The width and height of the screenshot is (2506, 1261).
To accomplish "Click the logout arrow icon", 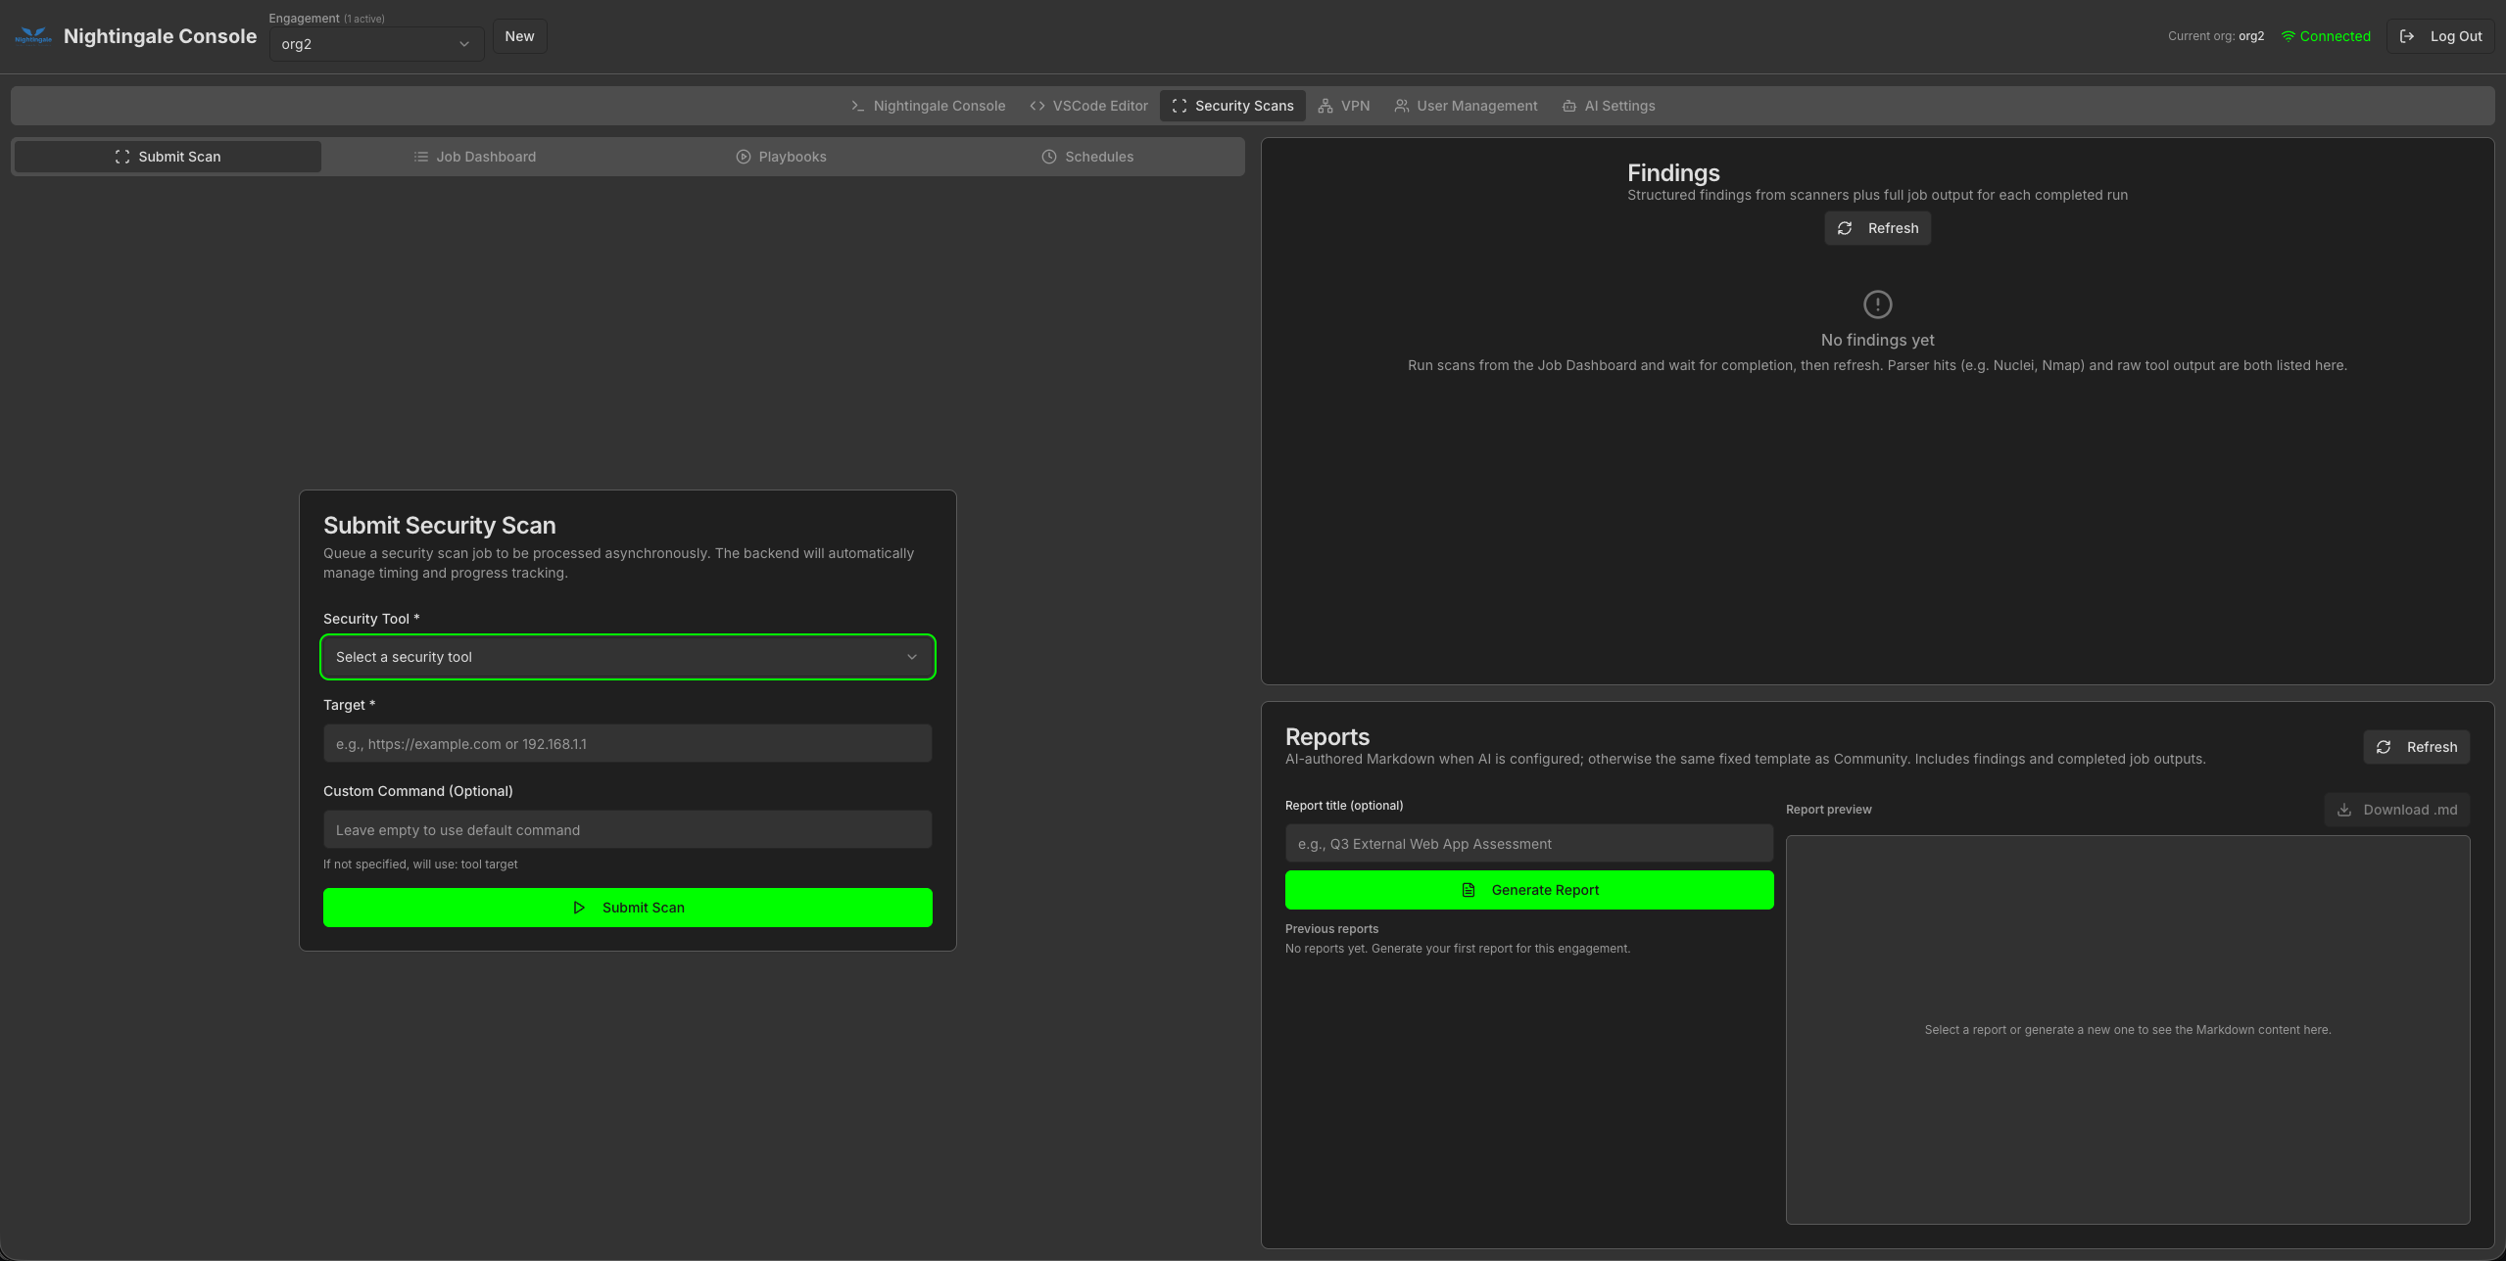I will click(2406, 36).
